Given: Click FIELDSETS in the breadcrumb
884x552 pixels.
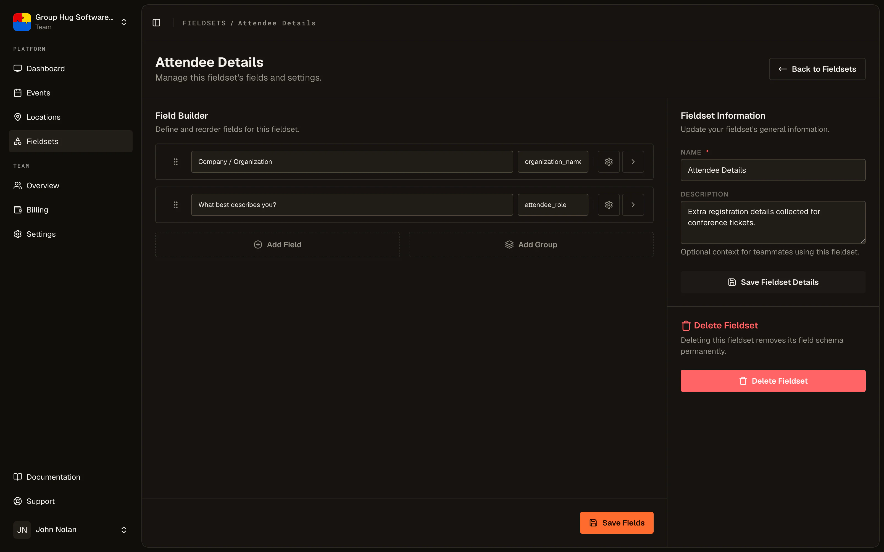Looking at the screenshot, I should (x=204, y=23).
